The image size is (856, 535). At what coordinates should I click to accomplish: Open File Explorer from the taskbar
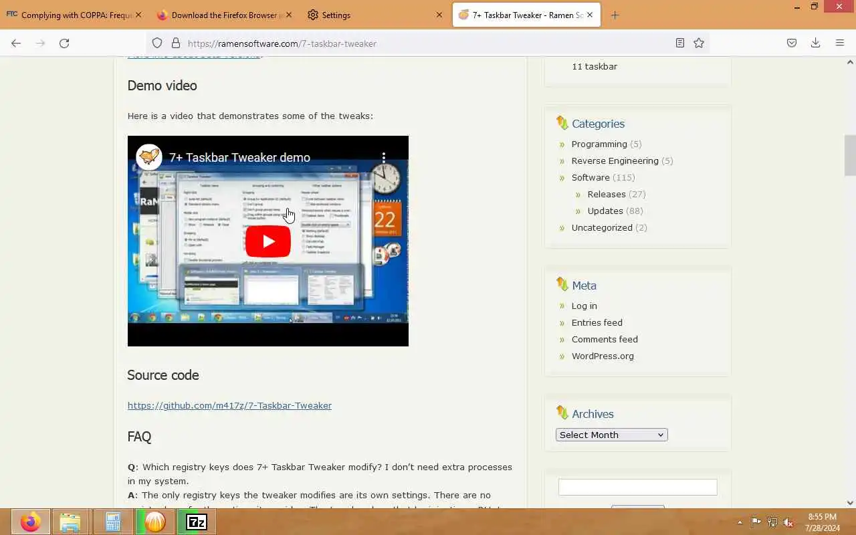tap(70, 522)
